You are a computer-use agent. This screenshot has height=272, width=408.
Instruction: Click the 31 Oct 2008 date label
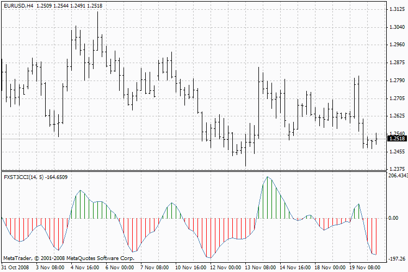pyautogui.click(x=15, y=268)
